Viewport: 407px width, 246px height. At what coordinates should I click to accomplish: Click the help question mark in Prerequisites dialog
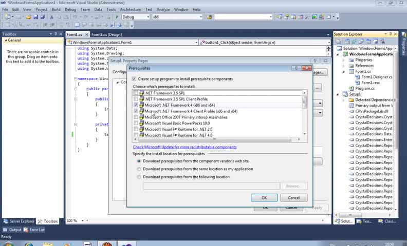[296, 68]
